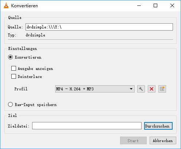This screenshot has height=149, width=181.
Task: Click in the Zieldatei input field
Action: [87, 126]
